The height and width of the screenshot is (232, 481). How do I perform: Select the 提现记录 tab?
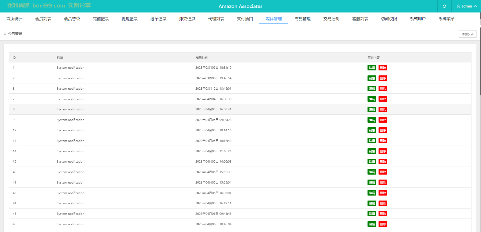[130, 19]
